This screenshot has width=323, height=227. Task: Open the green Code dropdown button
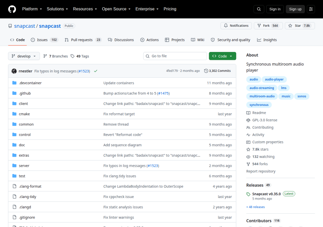[x=222, y=56]
